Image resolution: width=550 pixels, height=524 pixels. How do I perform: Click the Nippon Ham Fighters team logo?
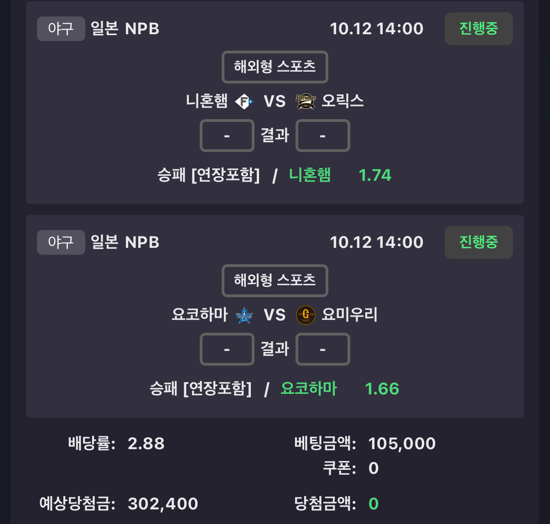[244, 101]
